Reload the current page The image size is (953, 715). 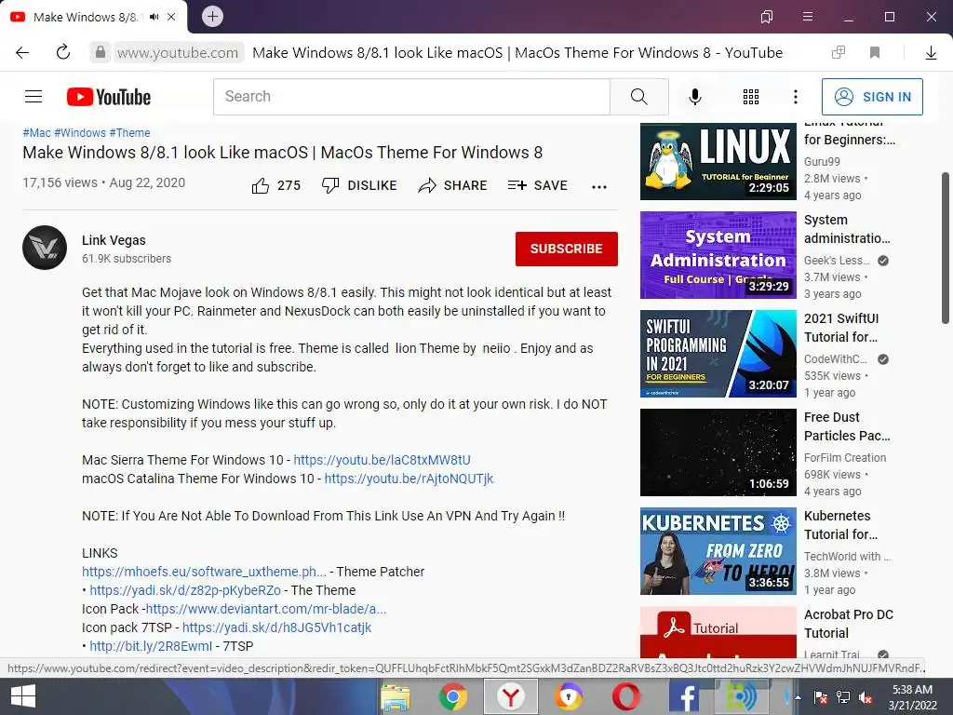(x=63, y=52)
